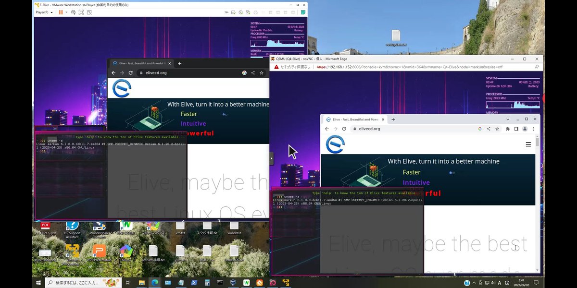Open the xrandr.txt file on the desktop
577x288 pixels.
pos(234,228)
